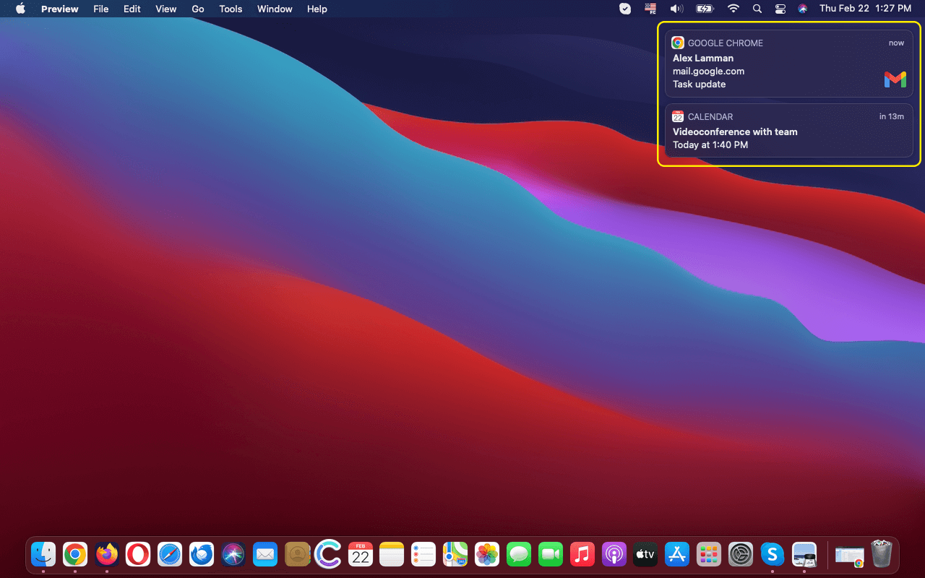
Task: Start a FaceTime call
Action: click(551, 554)
